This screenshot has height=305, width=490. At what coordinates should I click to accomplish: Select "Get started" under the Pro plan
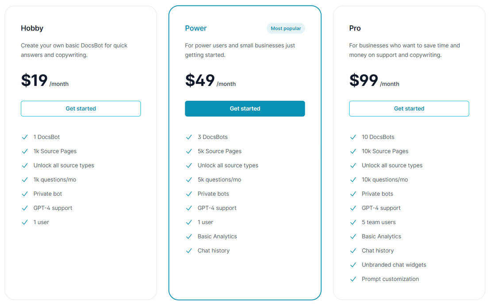click(409, 108)
